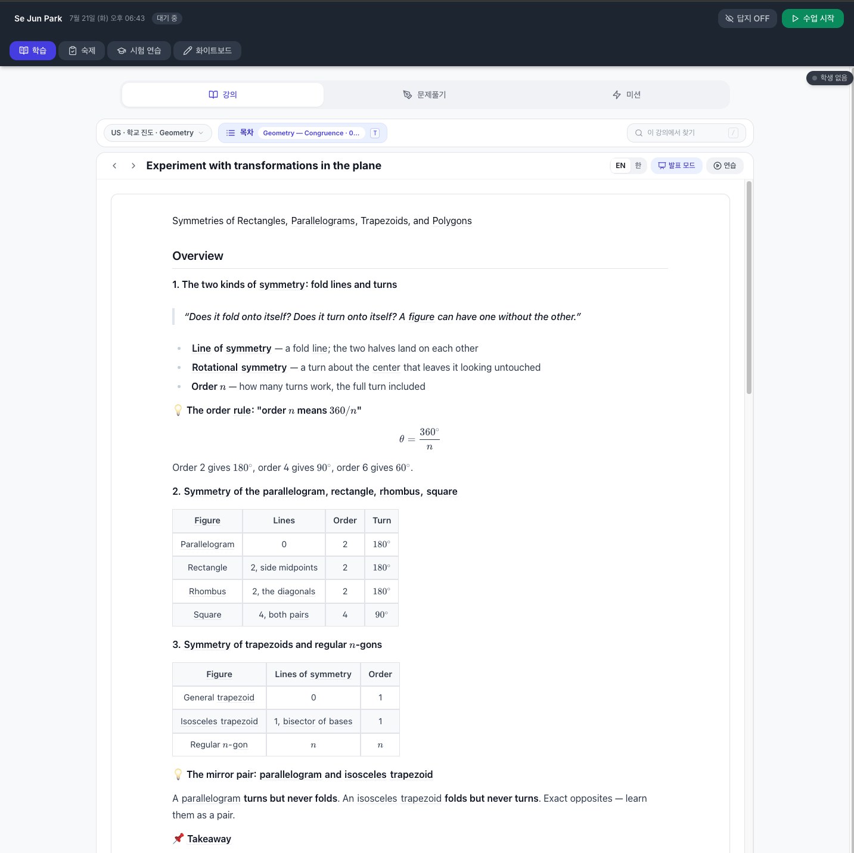Click the "Square" table cell
The height and width of the screenshot is (853, 854).
point(207,615)
